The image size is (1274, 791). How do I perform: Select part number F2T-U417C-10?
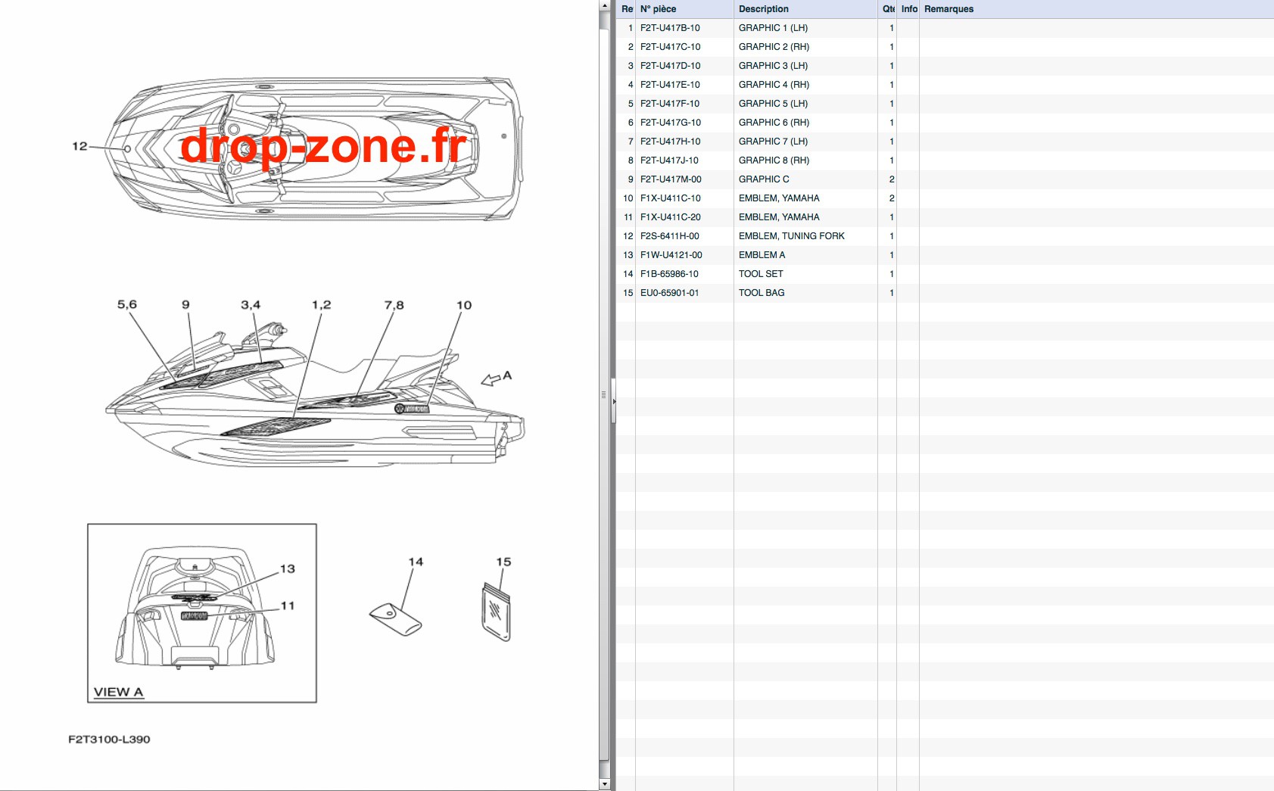point(670,47)
